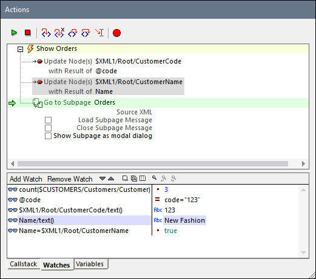Select the Name=$XML1/Root/CustomerName watch expression
This screenshot has width=316, height=279.
(x=73, y=231)
